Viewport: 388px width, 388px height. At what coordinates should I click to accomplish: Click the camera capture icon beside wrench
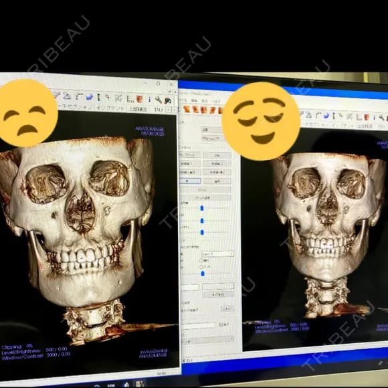click(168, 100)
